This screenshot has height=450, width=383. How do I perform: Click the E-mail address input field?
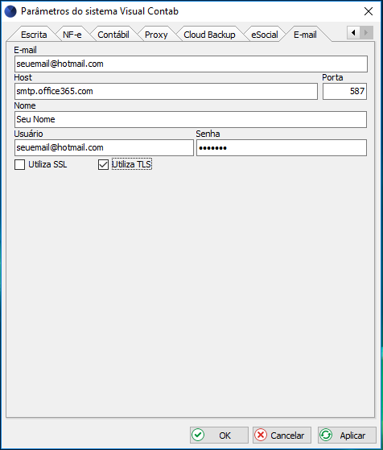[191, 64]
